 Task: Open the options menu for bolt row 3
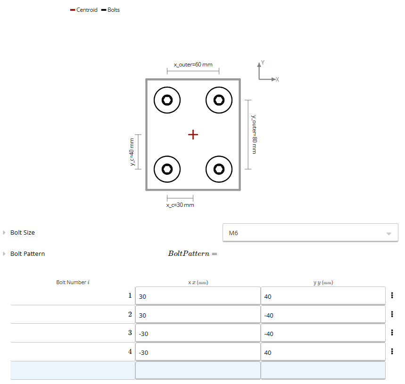pyautogui.click(x=392, y=333)
